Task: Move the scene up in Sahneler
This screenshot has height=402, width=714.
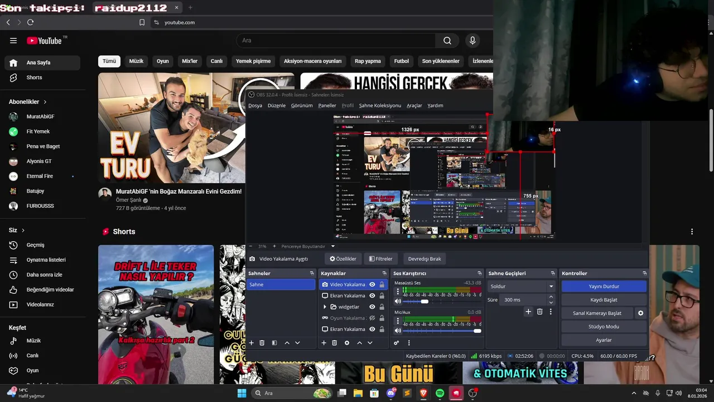Action: coord(287,343)
